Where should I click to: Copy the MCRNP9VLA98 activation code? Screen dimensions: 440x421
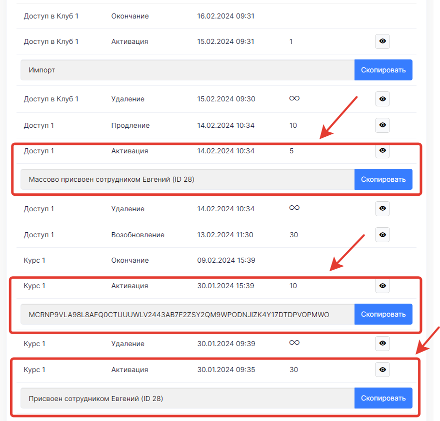(x=383, y=314)
